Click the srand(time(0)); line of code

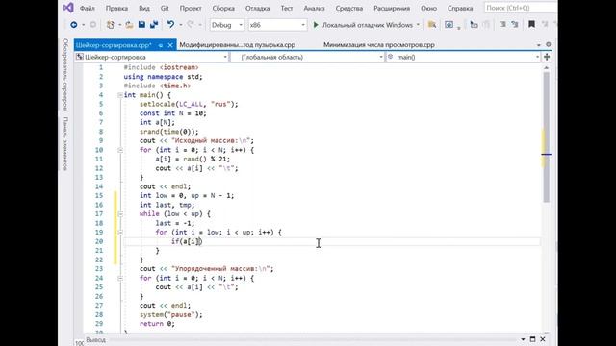click(169, 132)
